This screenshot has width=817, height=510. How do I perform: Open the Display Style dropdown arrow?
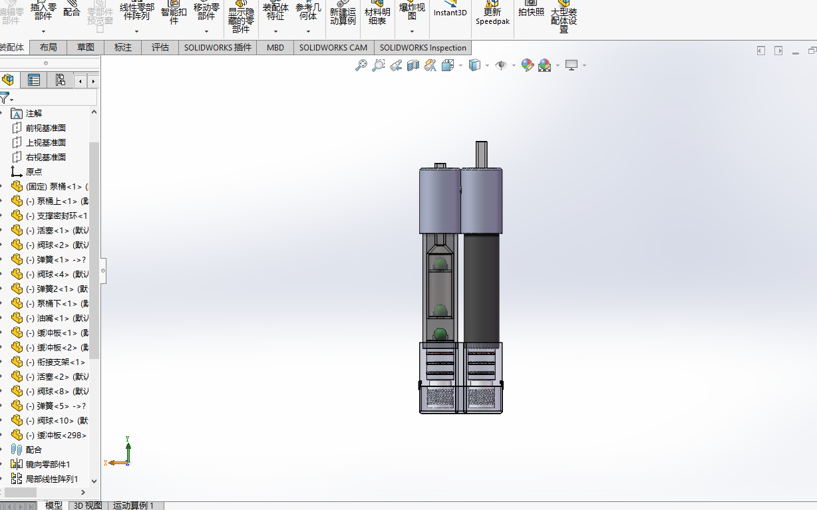click(x=487, y=65)
